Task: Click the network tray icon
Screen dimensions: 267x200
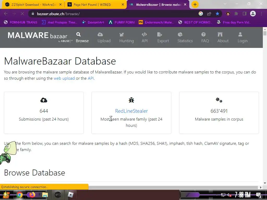Action: click(x=223, y=195)
